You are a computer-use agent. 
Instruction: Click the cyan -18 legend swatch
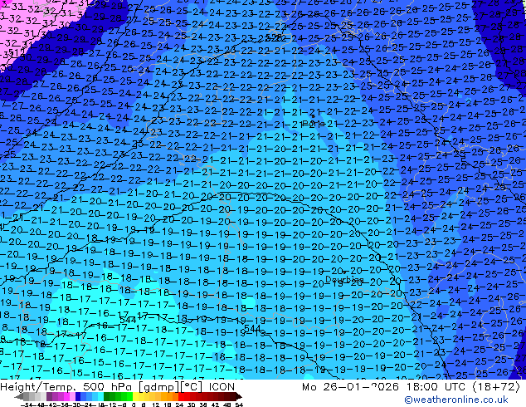pyautogui.click(x=101, y=396)
